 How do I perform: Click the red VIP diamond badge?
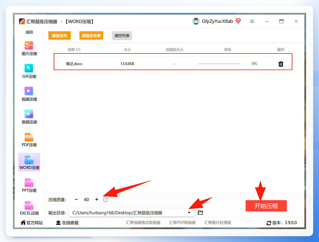[x=238, y=21]
